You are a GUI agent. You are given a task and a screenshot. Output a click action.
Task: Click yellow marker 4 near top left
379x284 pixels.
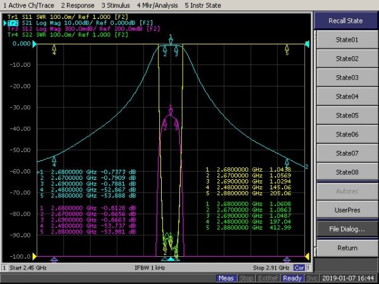click(x=54, y=49)
